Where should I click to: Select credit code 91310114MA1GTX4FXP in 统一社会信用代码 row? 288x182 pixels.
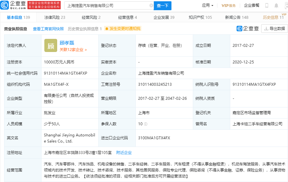tap(65, 73)
